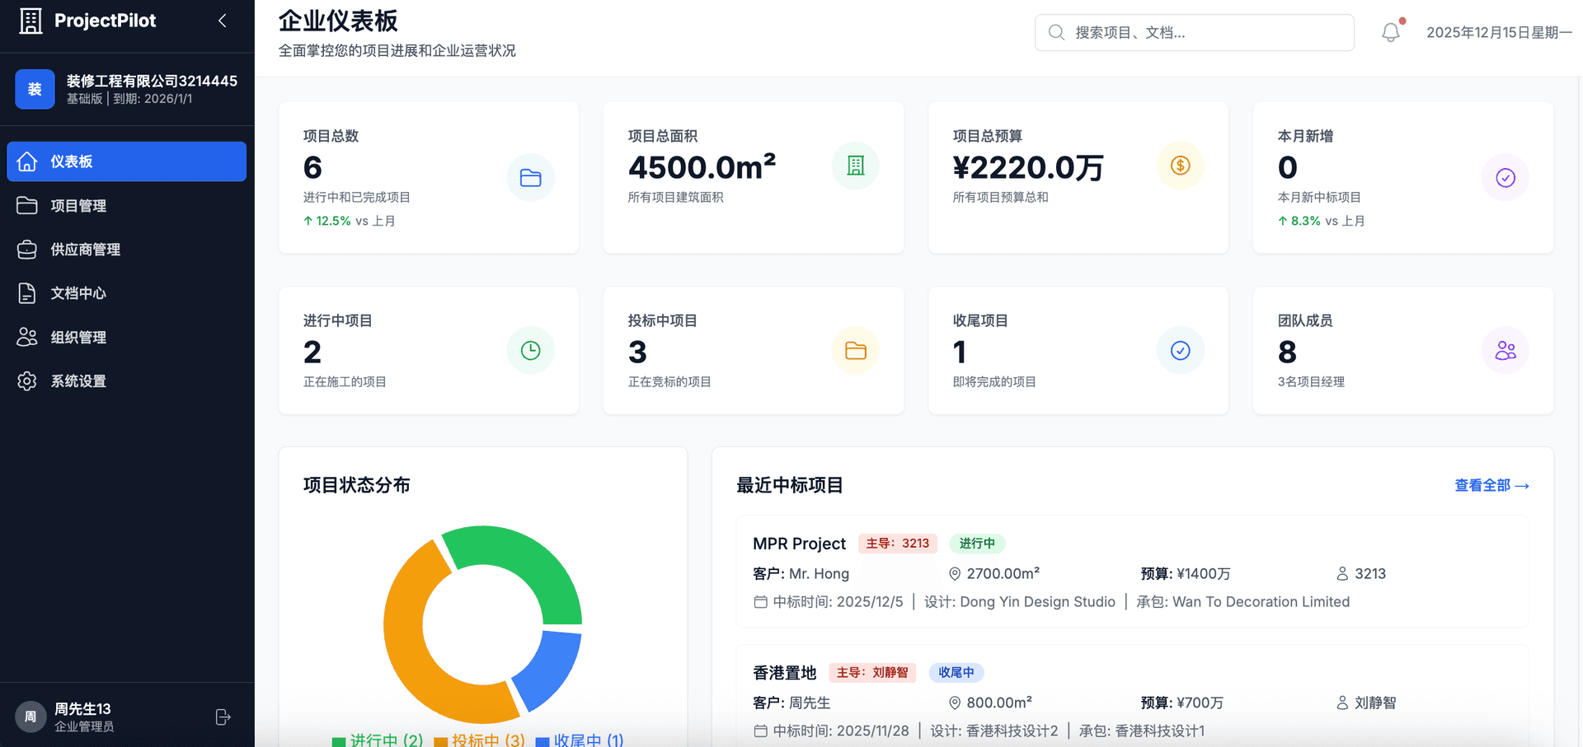Click the logout icon next to 周先生13
The height and width of the screenshot is (747, 1583).
pos(223,717)
